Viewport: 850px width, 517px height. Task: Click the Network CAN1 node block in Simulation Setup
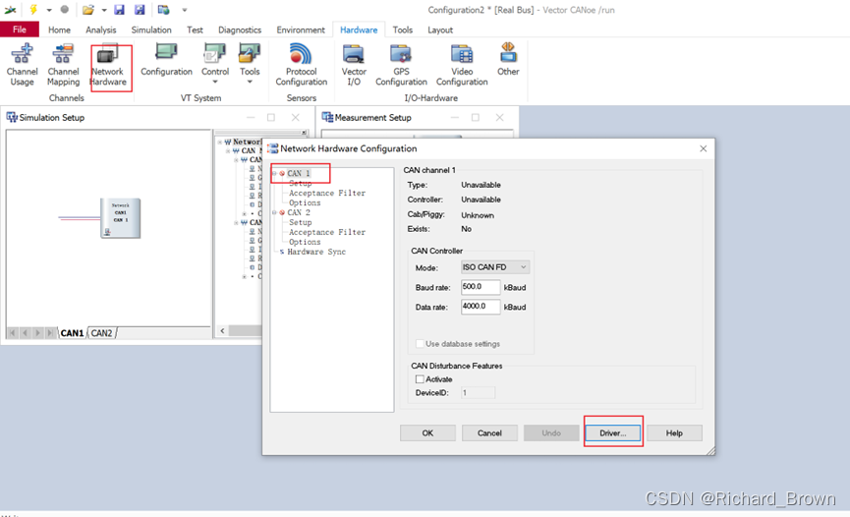point(120,218)
